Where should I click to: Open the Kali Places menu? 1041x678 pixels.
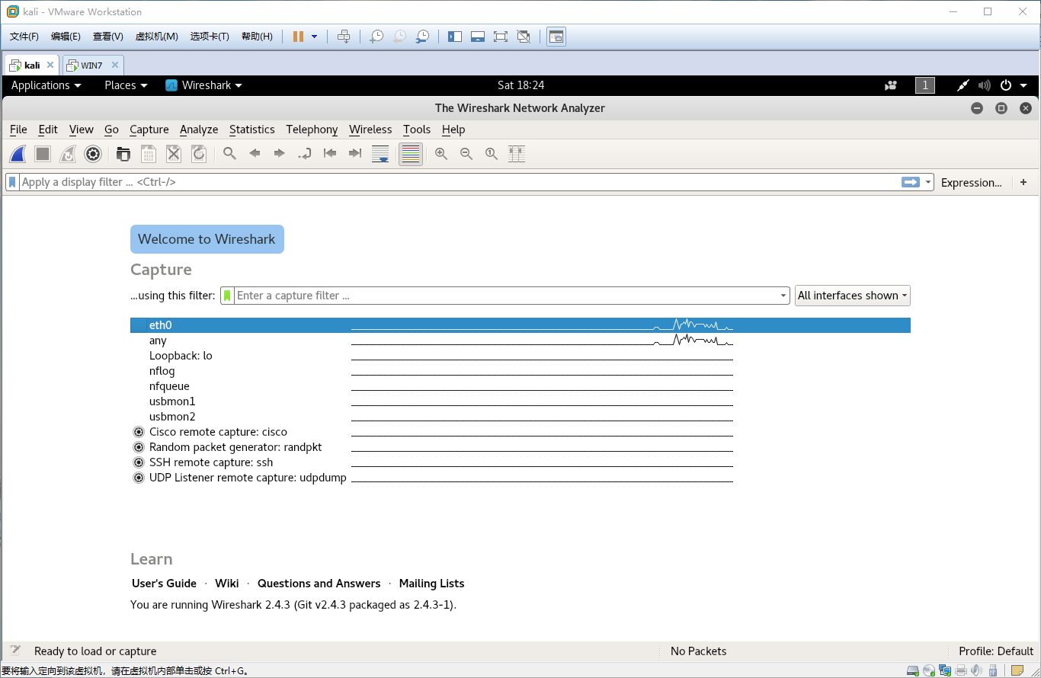point(126,85)
